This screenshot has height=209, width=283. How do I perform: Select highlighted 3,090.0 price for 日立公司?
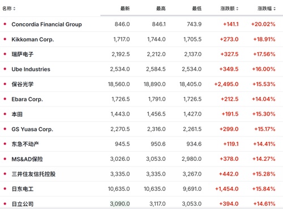(x=120, y=204)
